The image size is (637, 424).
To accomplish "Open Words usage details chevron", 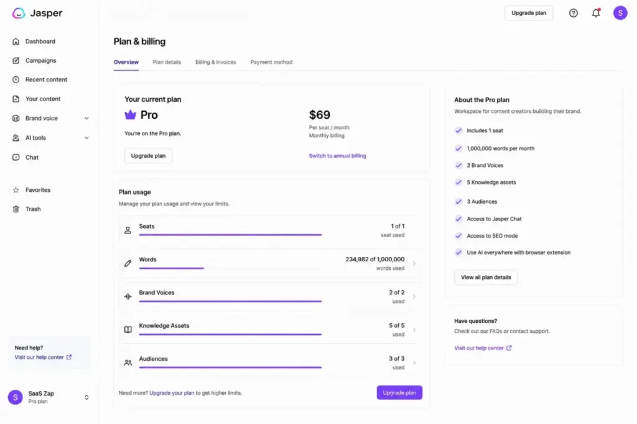I will click(x=414, y=263).
